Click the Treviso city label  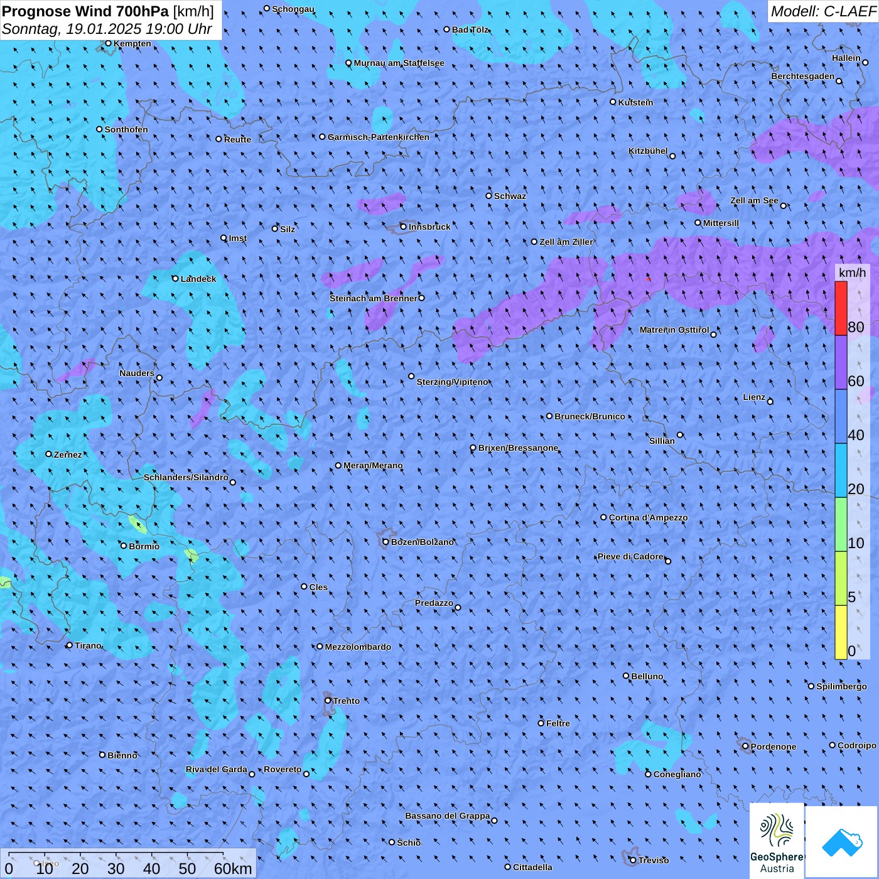653,860
